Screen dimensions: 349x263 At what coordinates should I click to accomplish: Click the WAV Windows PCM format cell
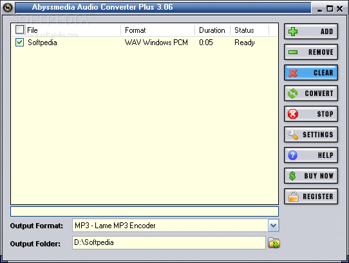[x=156, y=43]
